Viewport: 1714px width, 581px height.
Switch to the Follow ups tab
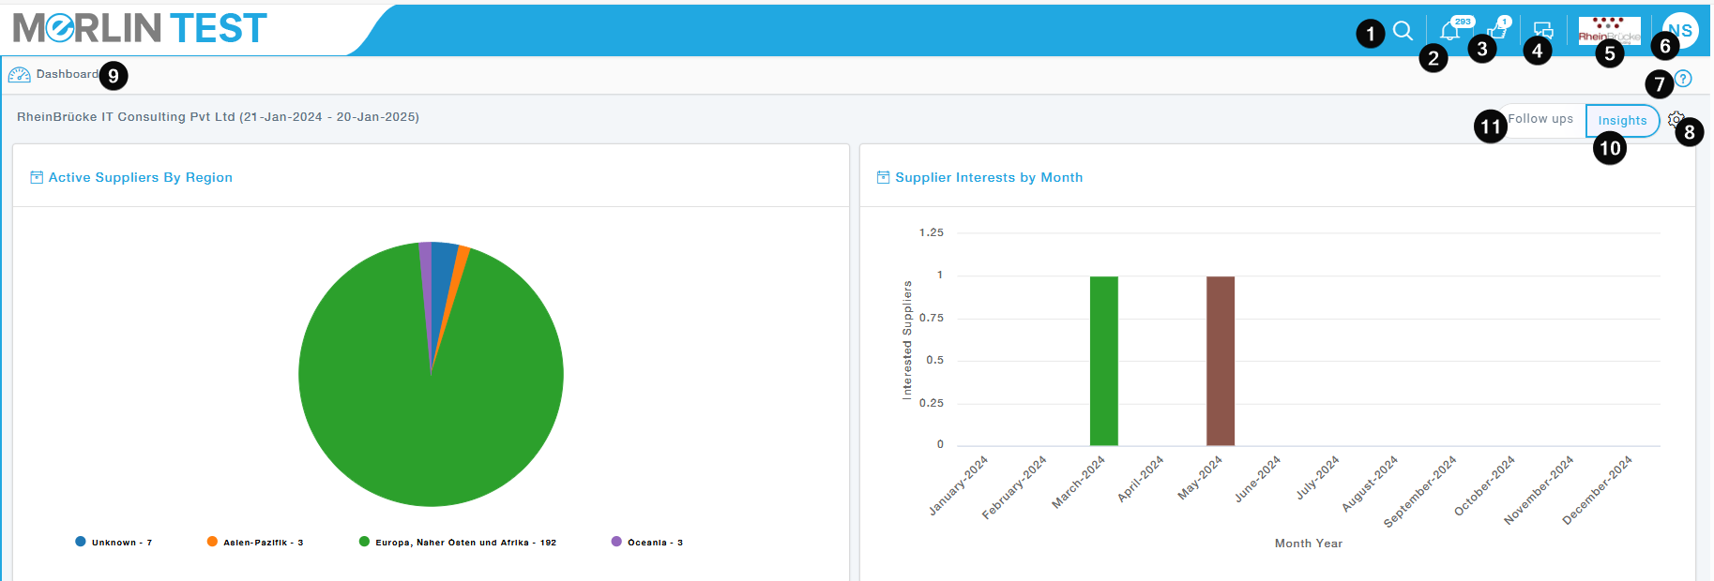pyautogui.click(x=1540, y=119)
